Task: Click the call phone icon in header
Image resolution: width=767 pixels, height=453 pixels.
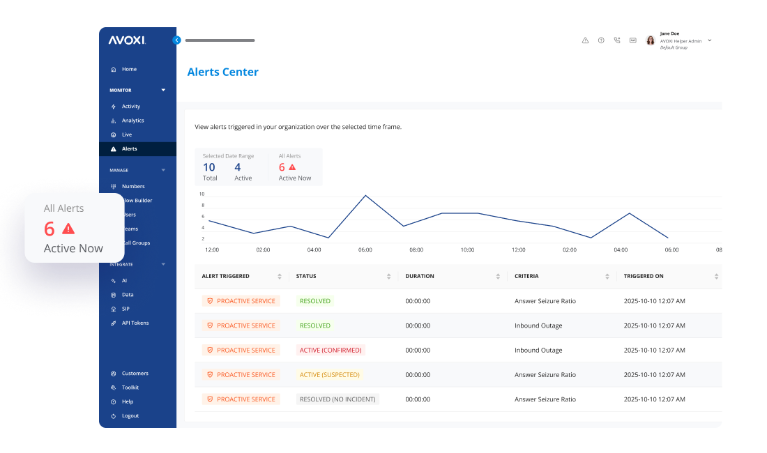Action: [x=617, y=40]
